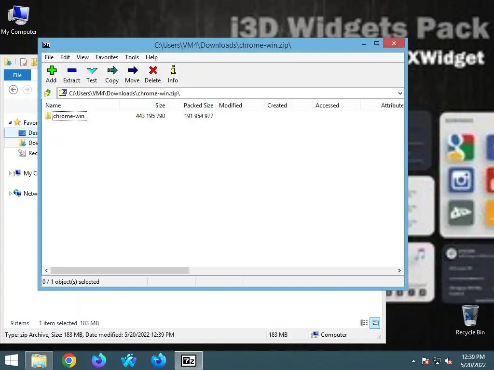Screen dimensions: 494x370
Task: Click the Add toolbar button
Action: point(51,74)
